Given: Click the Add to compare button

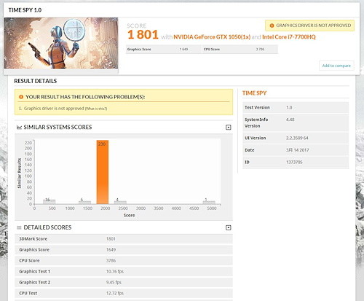Looking at the screenshot, I should [x=336, y=66].
